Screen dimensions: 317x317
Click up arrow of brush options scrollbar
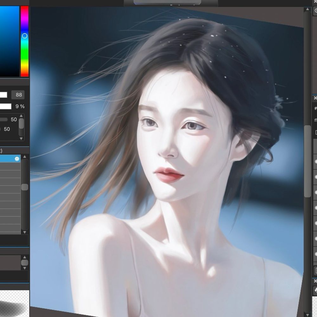(21, 116)
